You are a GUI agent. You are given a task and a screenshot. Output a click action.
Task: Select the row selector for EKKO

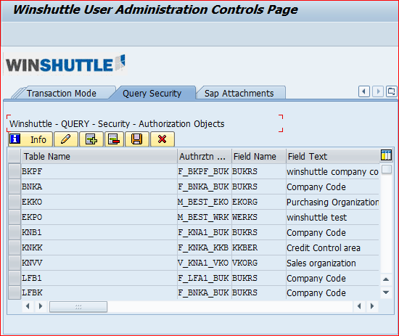pos(15,202)
